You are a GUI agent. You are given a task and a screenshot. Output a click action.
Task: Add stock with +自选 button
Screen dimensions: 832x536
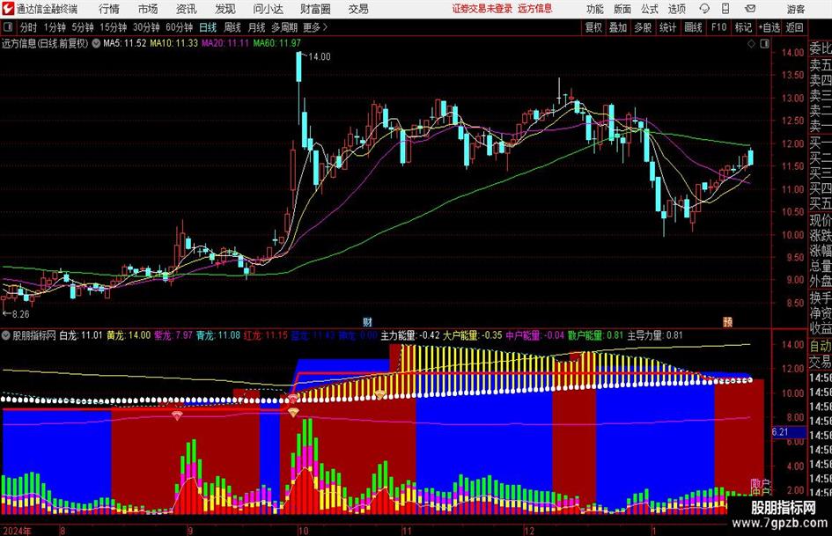pyautogui.click(x=769, y=27)
